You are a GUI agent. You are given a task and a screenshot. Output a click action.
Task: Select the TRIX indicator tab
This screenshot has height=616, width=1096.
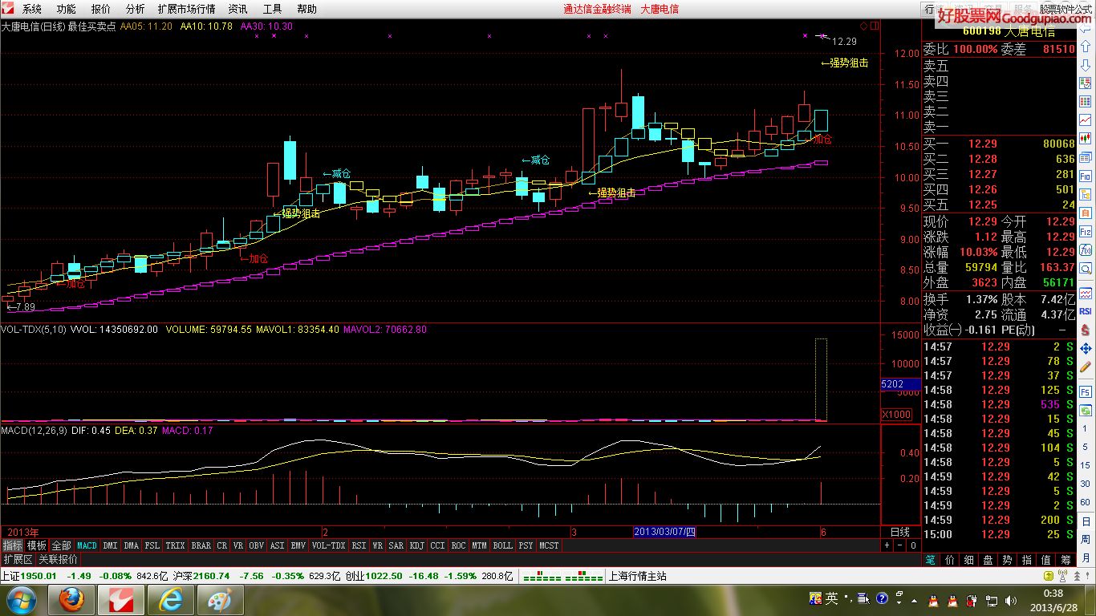click(175, 545)
